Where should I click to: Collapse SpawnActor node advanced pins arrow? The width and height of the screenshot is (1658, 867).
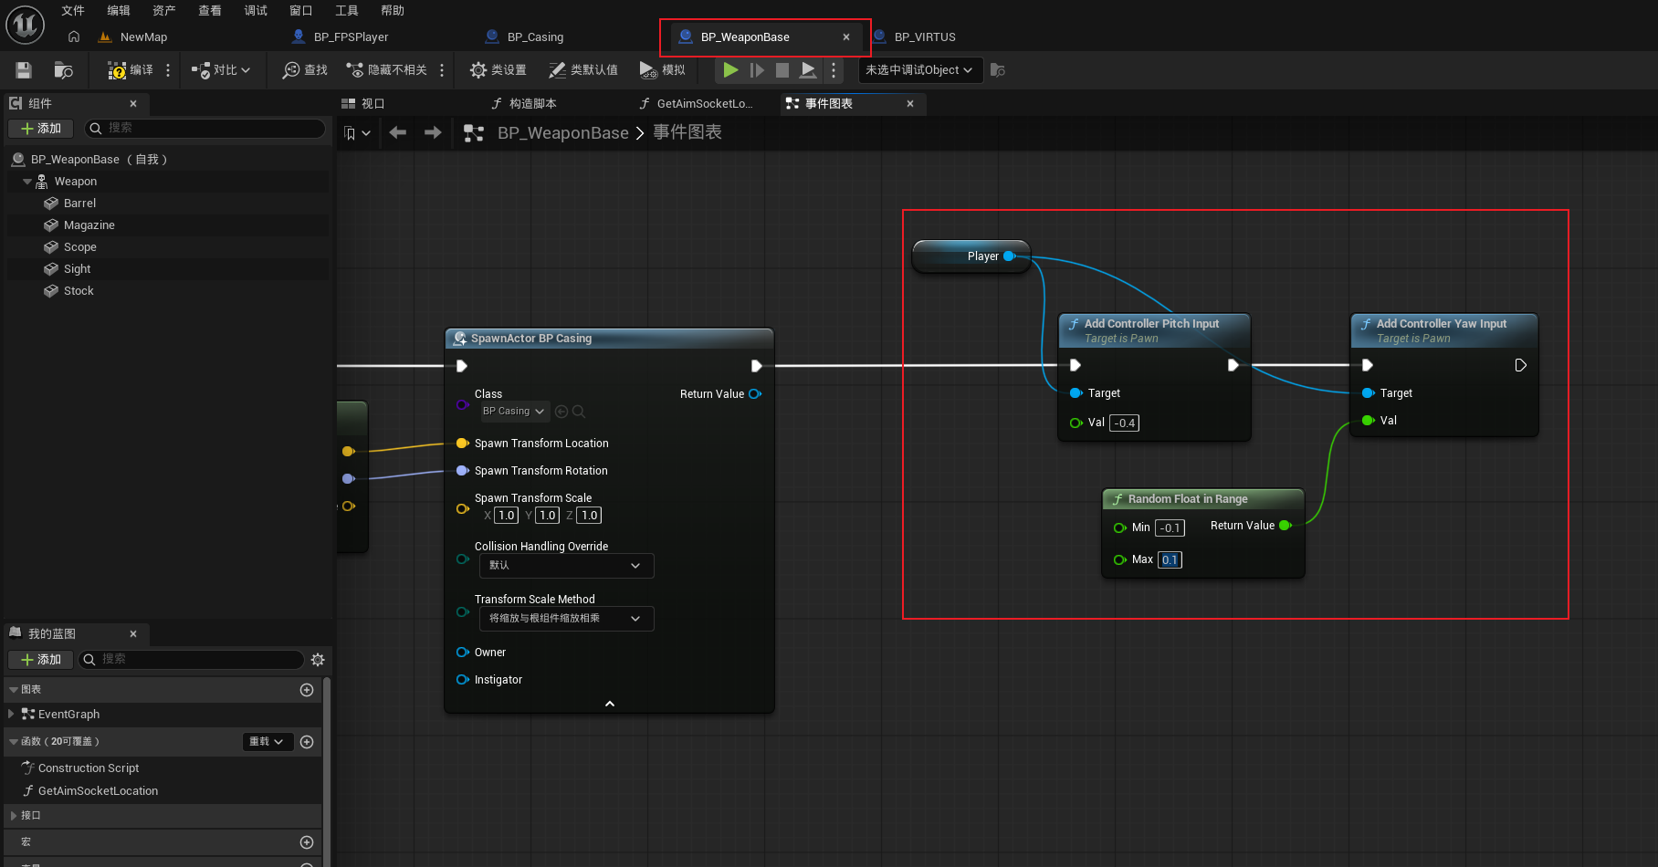click(610, 704)
